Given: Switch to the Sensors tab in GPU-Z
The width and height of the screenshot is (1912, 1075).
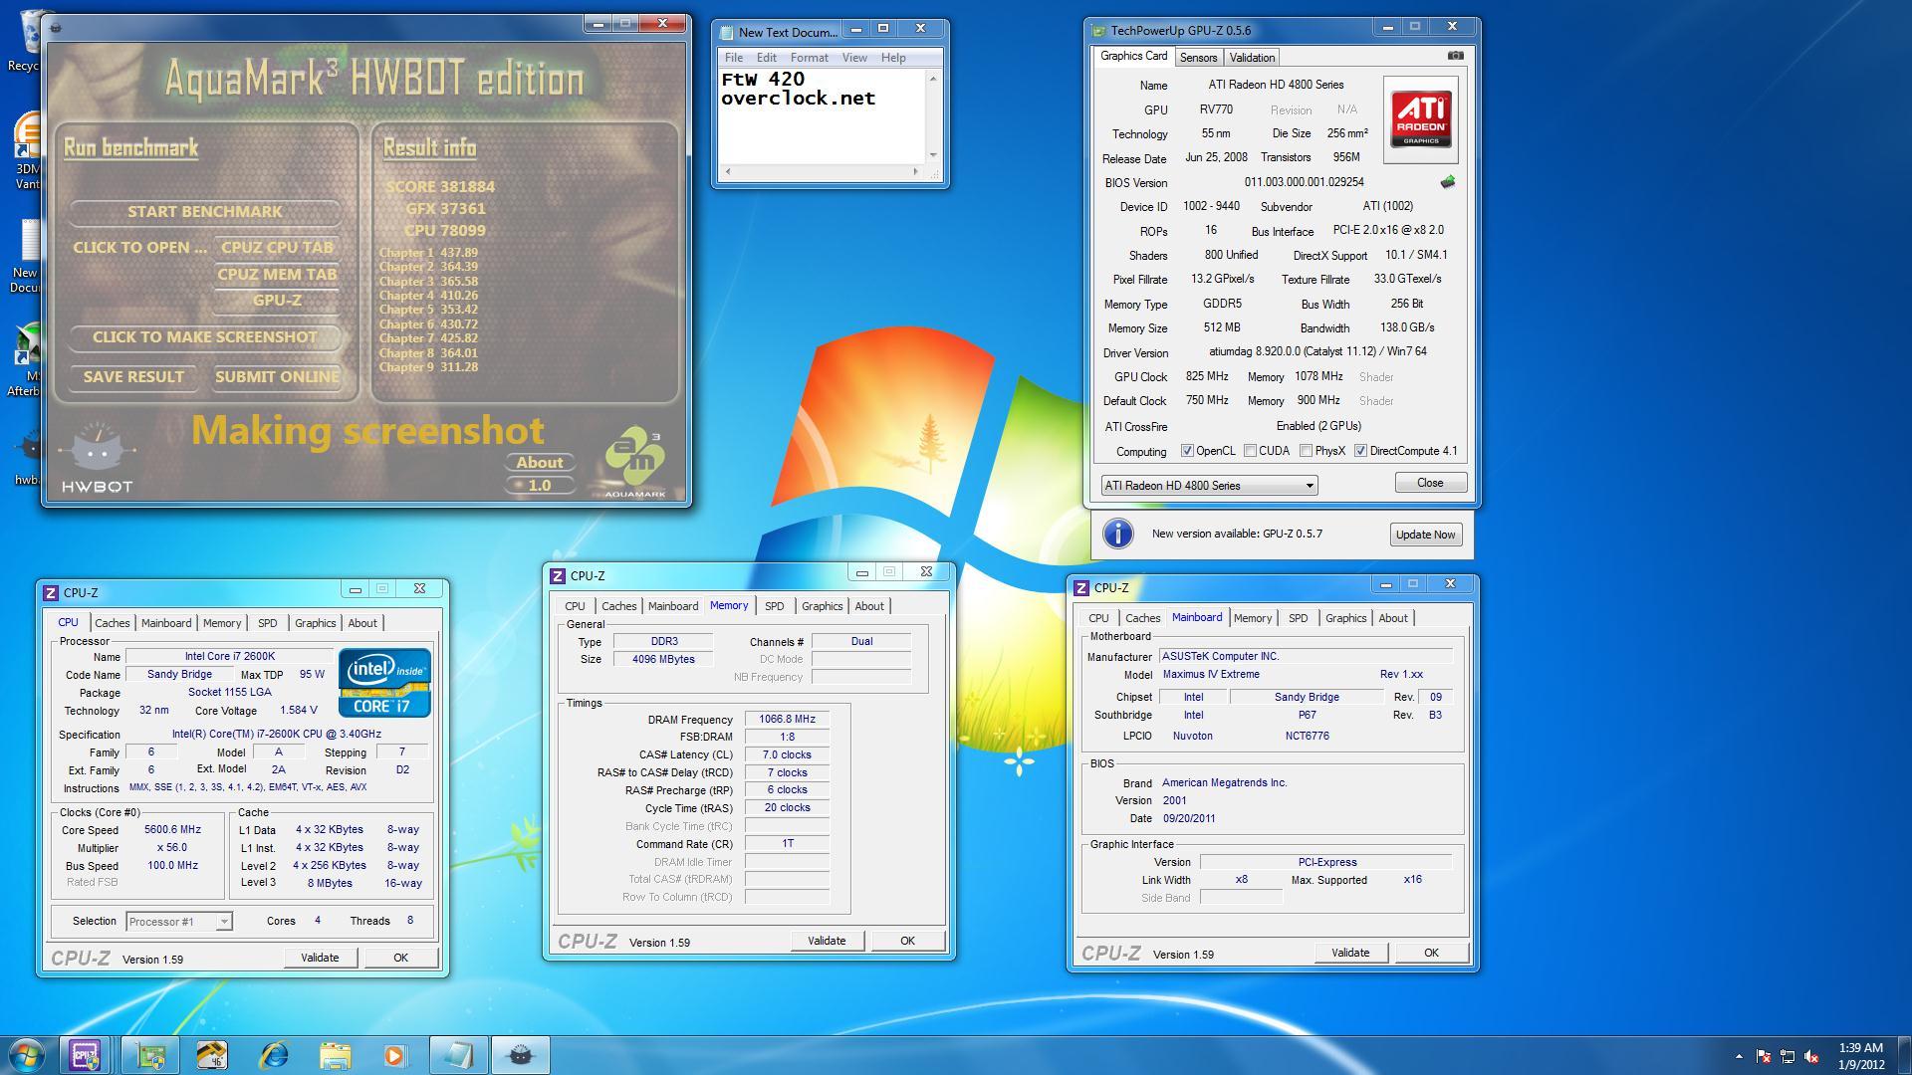Looking at the screenshot, I should coord(1198,58).
